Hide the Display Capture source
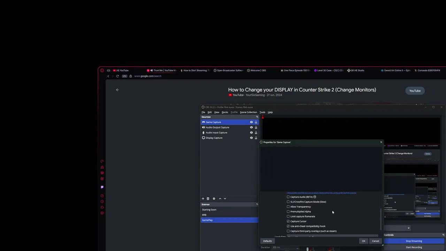Viewport: 446px width, 251px height. (x=251, y=138)
